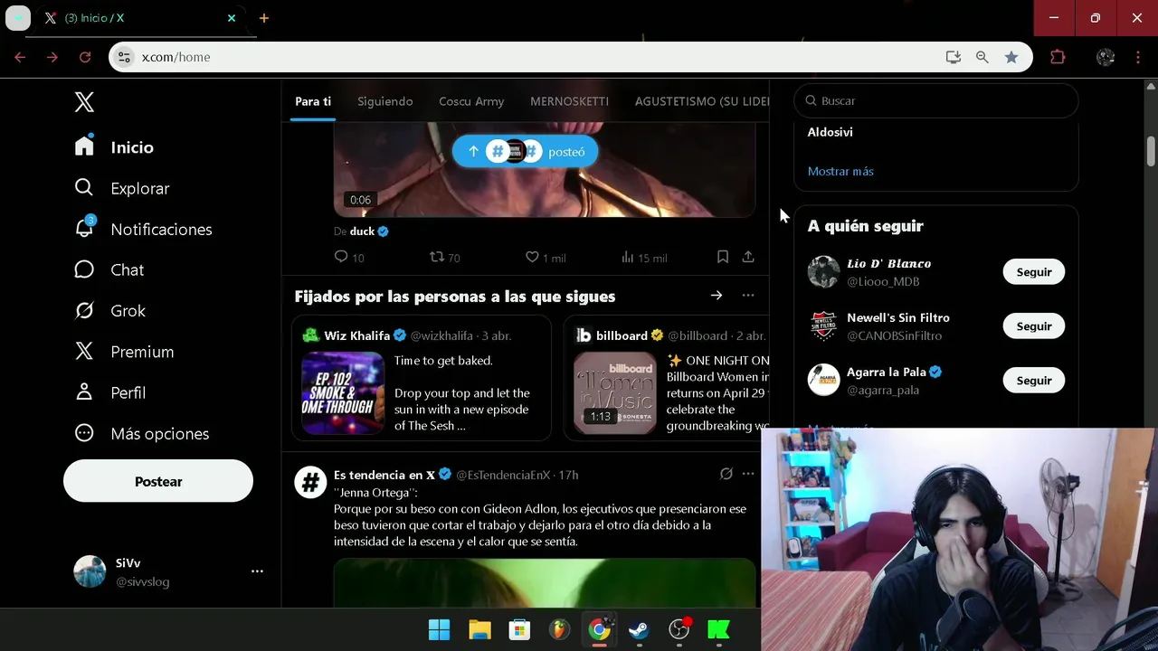Click Mostrar más under trends
This screenshot has width=1158, height=651.
click(840, 171)
